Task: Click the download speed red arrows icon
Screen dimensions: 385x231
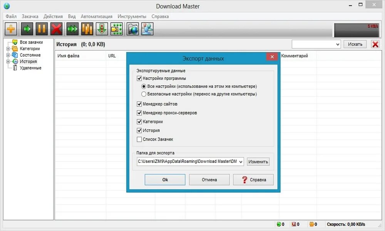Action: click(102, 29)
